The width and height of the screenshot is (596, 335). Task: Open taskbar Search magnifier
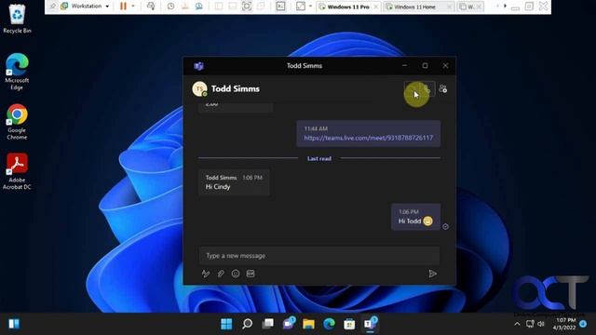(x=247, y=324)
